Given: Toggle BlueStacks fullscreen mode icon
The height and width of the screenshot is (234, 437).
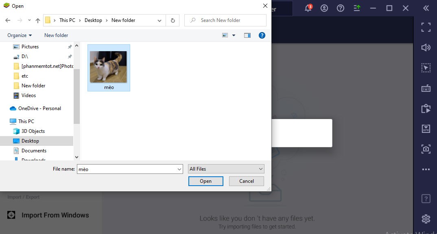Looking at the screenshot, I should point(426,27).
